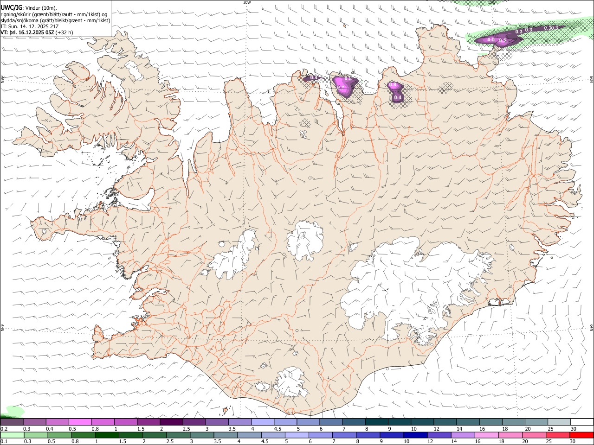
Task: Click the 'VT: þri. 16.12.2025 05Z (+32 h)' line
Action: (x=37, y=32)
